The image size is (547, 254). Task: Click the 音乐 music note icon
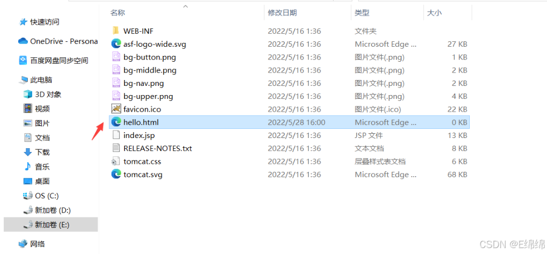pyautogui.click(x=27, y=166)
